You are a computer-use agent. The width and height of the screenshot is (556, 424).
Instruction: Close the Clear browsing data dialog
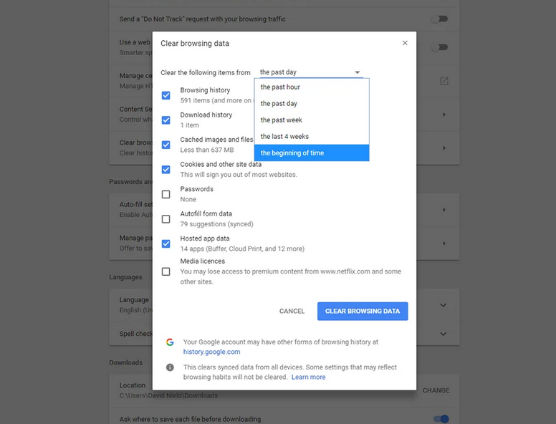click(x=405, y=43)
